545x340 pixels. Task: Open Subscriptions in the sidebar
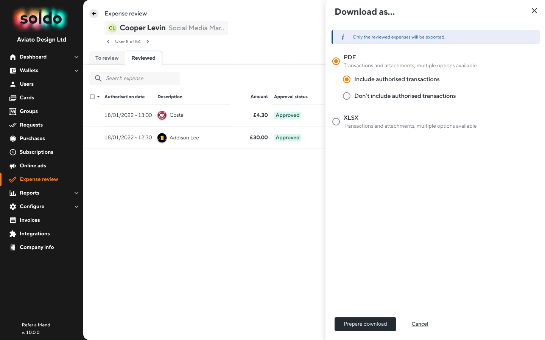click(x=36, y=152)
